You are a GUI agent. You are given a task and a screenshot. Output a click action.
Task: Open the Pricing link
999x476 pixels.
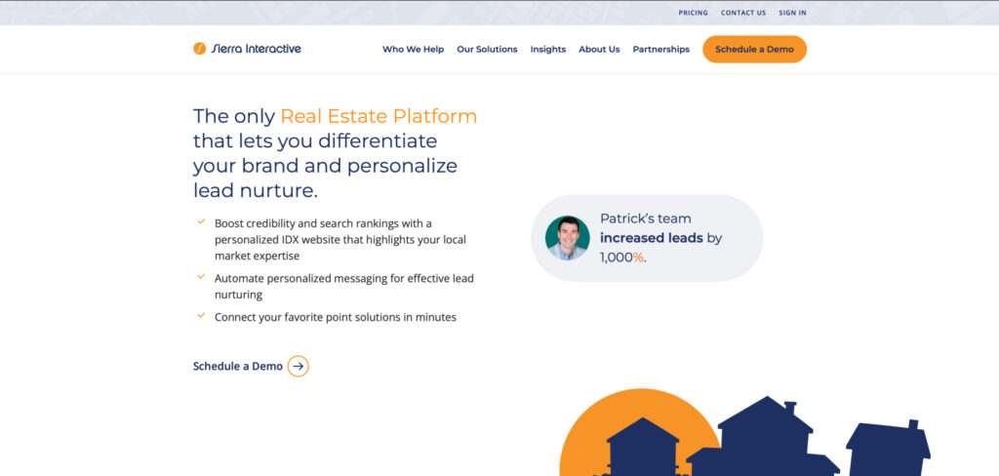coord(693,13)
